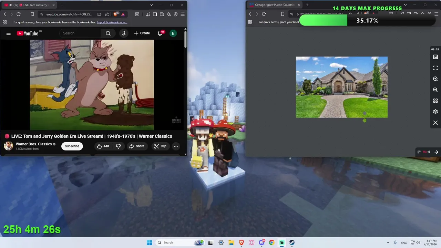The height and width of the screenshot is (248, 441).
Task: Click Create button on YouTube
Action: pyautogui.click(x=142, y=33)
